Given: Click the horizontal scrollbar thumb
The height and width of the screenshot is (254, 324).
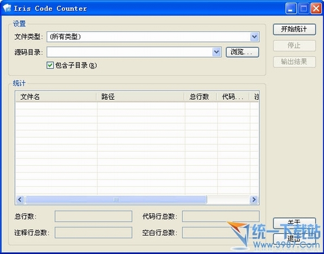Looking at the screenshot, I should [x=116, y=200].
